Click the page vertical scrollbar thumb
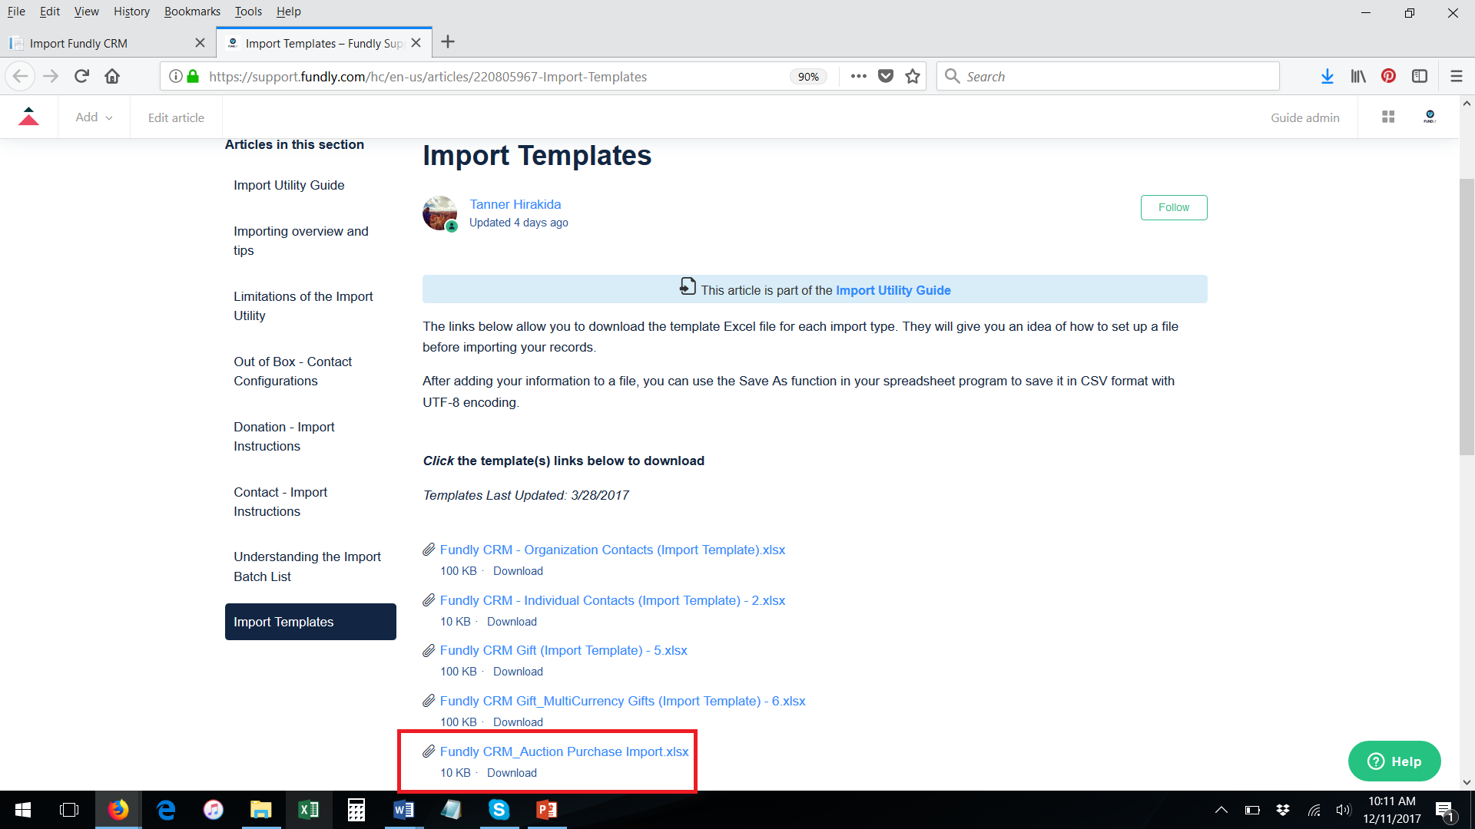The height and width of the screenshot is (829, 1475). point(1467,316)
